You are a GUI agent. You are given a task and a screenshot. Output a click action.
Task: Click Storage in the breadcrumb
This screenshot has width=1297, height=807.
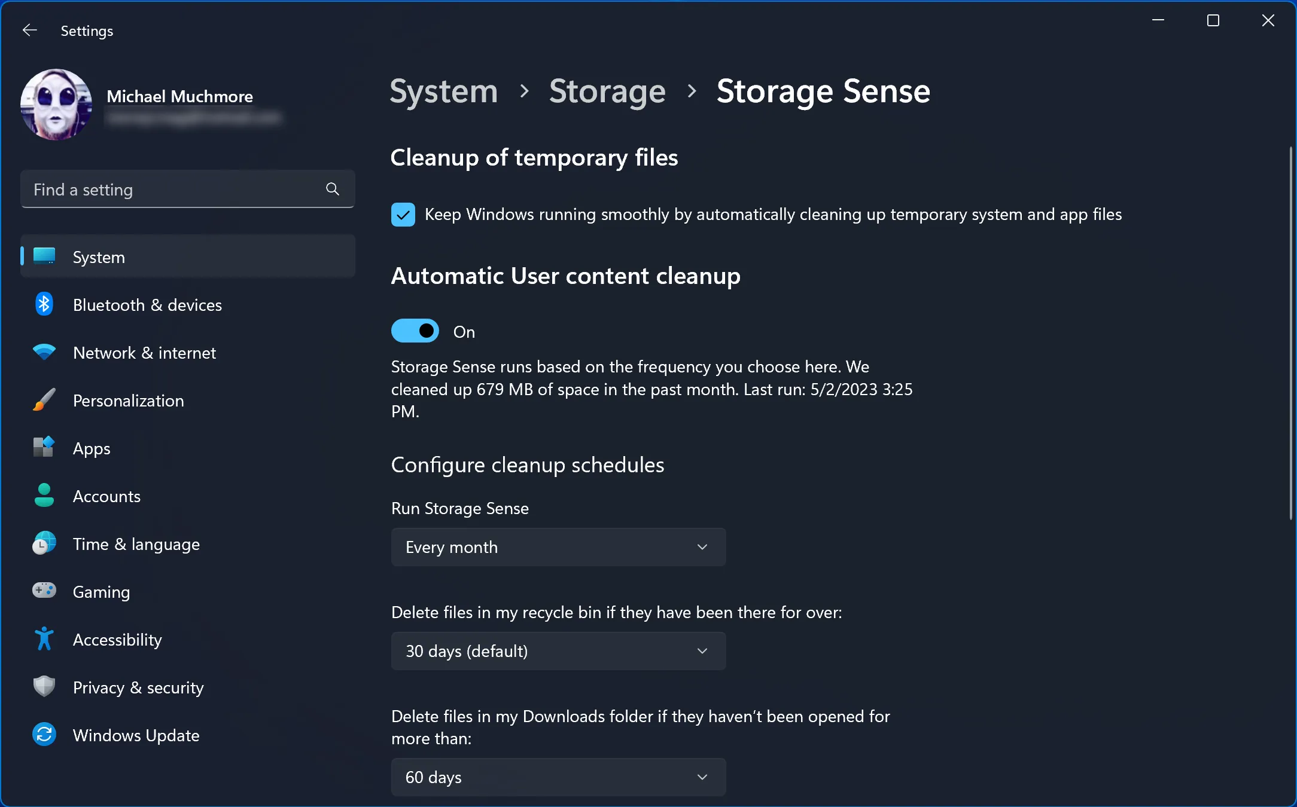(607, 91)
